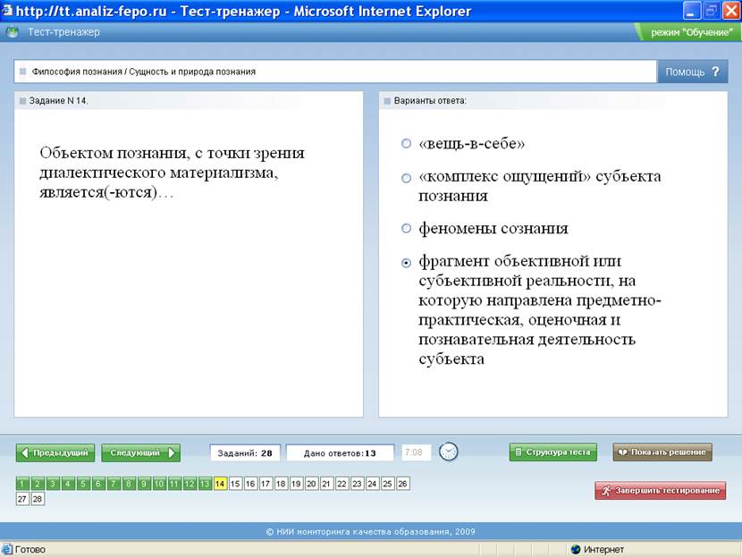Jump to question 28

pos(38,499)
